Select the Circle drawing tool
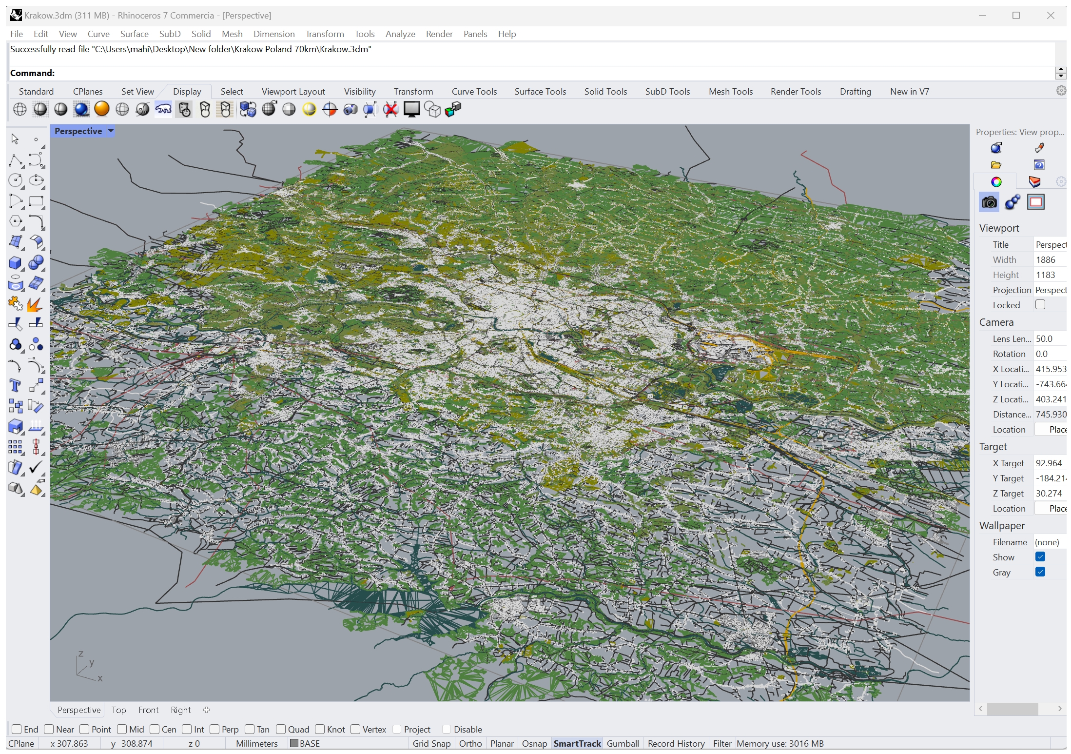 pos(15,180)
